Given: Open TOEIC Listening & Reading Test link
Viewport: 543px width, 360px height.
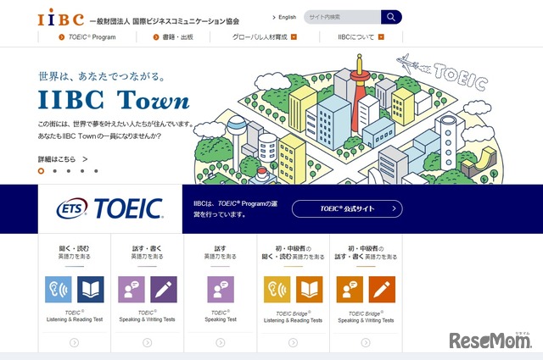Looking at the screenshot, I should [75, 316].
